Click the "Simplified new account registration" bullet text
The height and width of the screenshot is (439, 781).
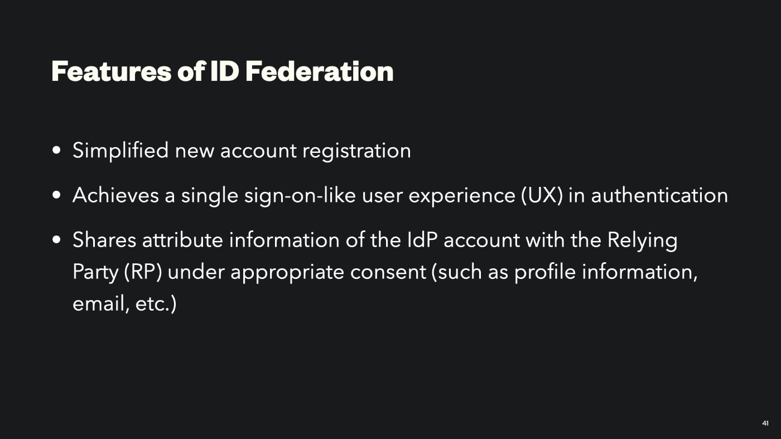point(242,151)
